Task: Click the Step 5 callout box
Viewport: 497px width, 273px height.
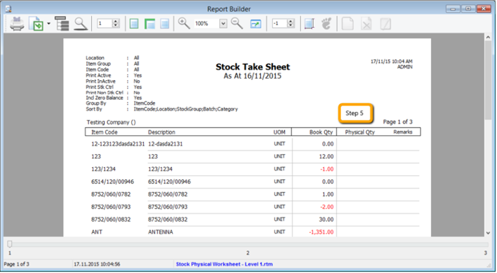Action: coord(355,113)
